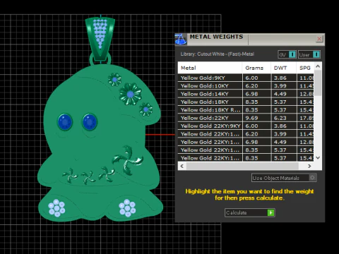Select the right blue eye gemstone
Image resolution: width=339 pixels, height=254 pixels.
90,122
